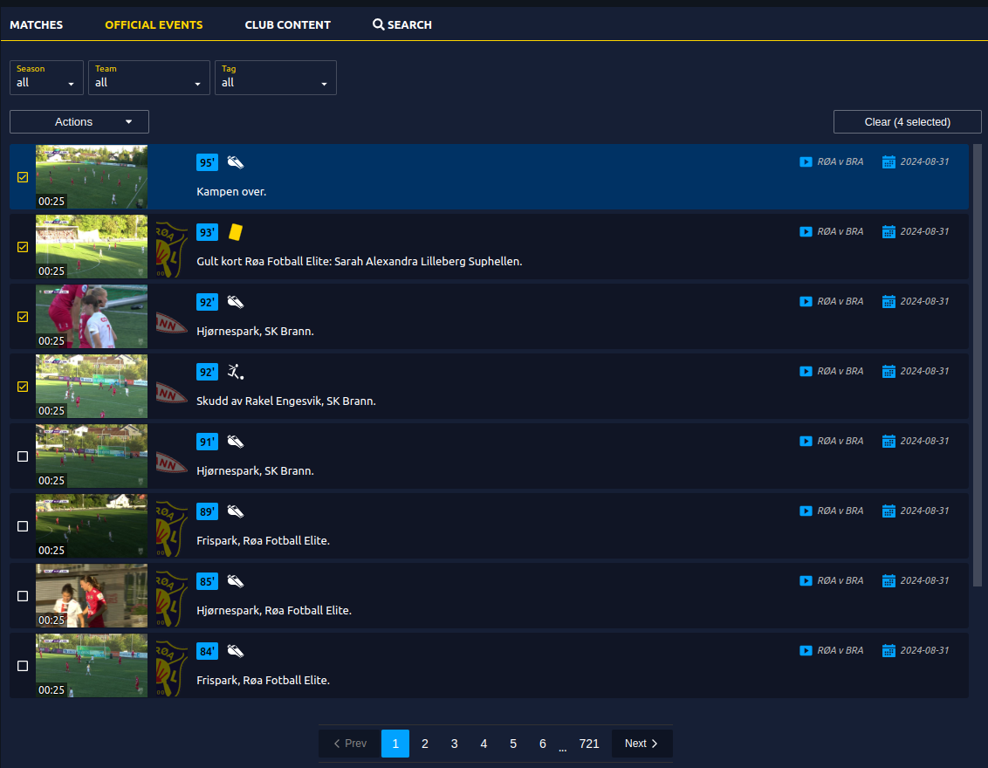Click the SK Brann crest on the 92' hjørnespark event
Screen dimensions: 988x768
(x=171, y=323)
